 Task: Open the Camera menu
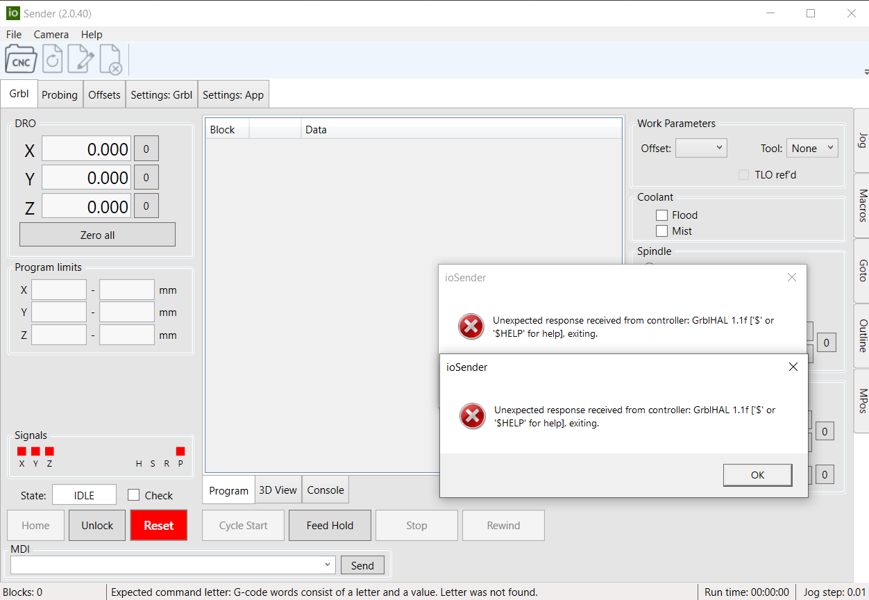click(51, 34)
